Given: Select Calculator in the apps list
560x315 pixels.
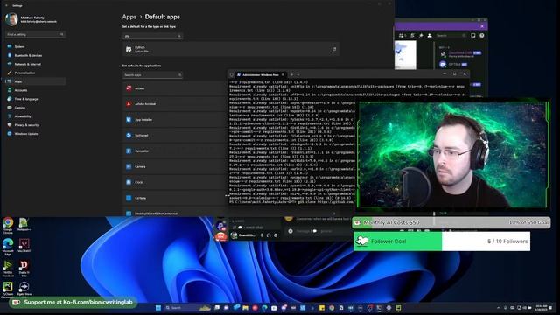Looking at the screenshot, I should click(x=175, y=151).
